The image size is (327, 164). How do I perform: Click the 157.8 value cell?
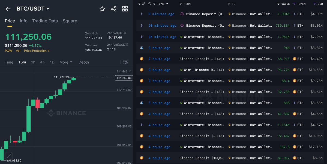point(284,147)
